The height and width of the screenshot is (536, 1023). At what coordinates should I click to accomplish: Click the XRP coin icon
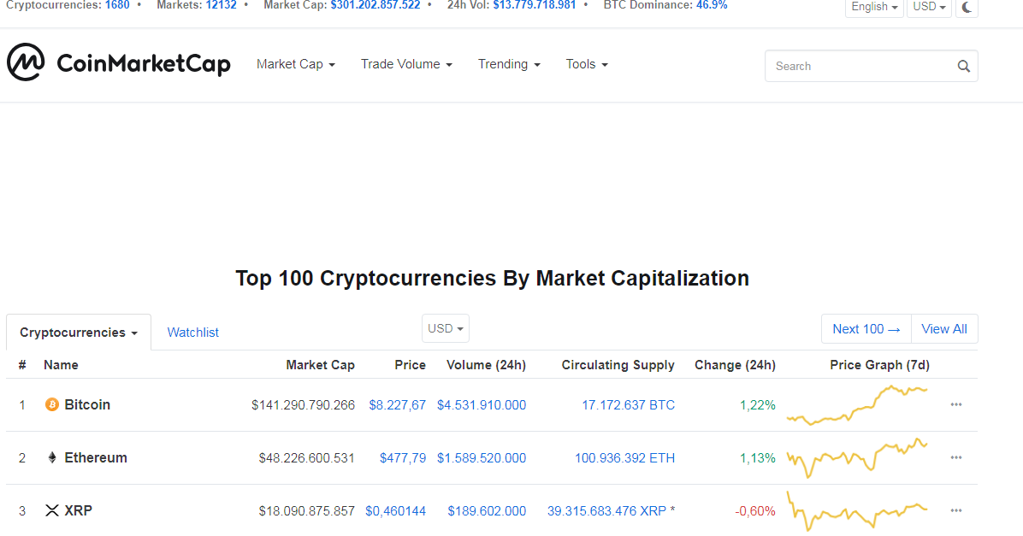tap(51, 510)
